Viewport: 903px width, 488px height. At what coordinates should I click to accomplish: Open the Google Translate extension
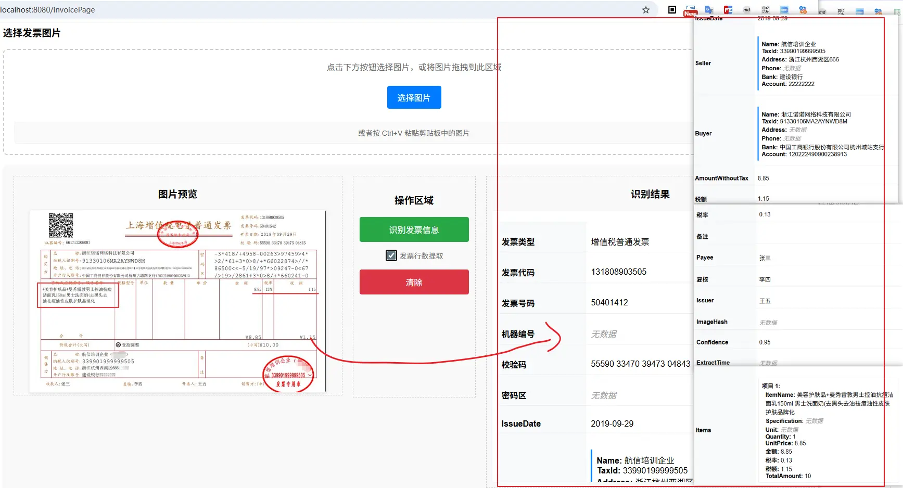pos(709,10)
